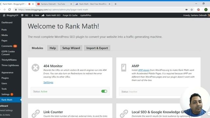Close the Santanu Debnath YouTube tab
Screen dimensions: 210x118
pyautogui.click(x=71, y=4)
